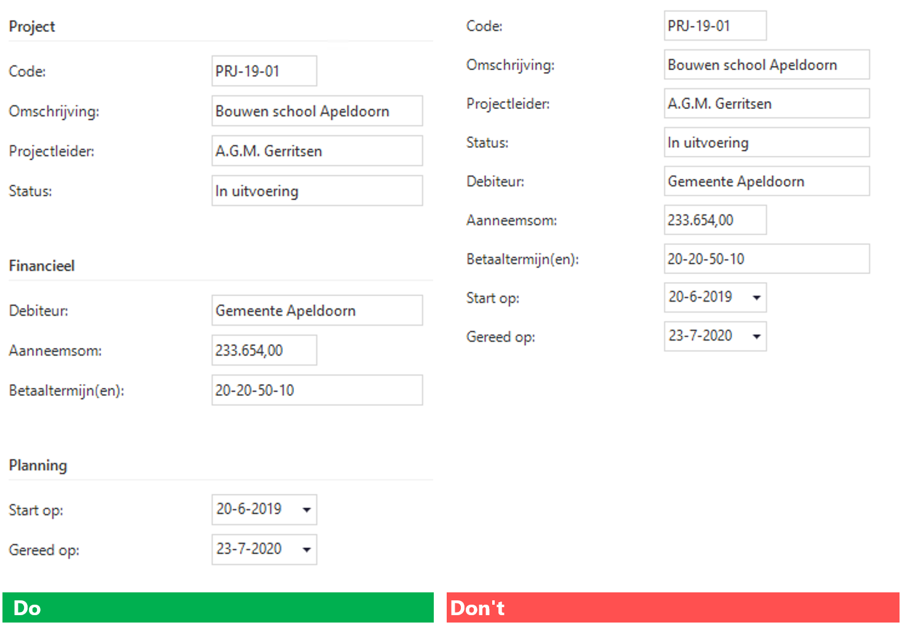Expand the Start op date picker in the Don't example
The width and height of the screenshot is (902, 625).
coord(756,298)
